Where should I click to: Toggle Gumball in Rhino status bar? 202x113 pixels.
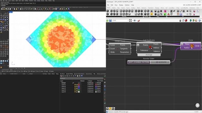[x=69, y=74]
